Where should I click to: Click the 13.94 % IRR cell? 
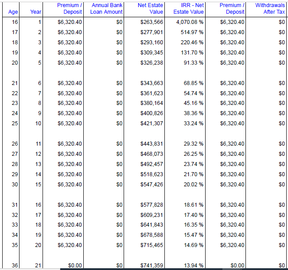tap(194, 266)
